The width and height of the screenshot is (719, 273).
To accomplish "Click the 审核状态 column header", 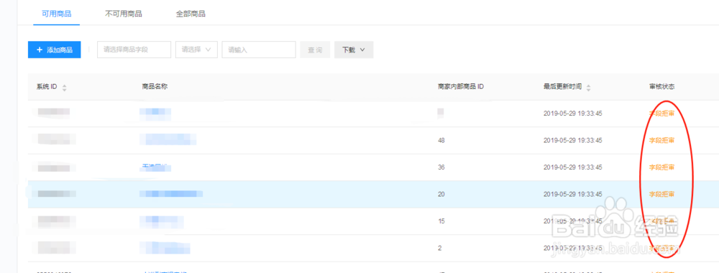I will coord(661,87).
